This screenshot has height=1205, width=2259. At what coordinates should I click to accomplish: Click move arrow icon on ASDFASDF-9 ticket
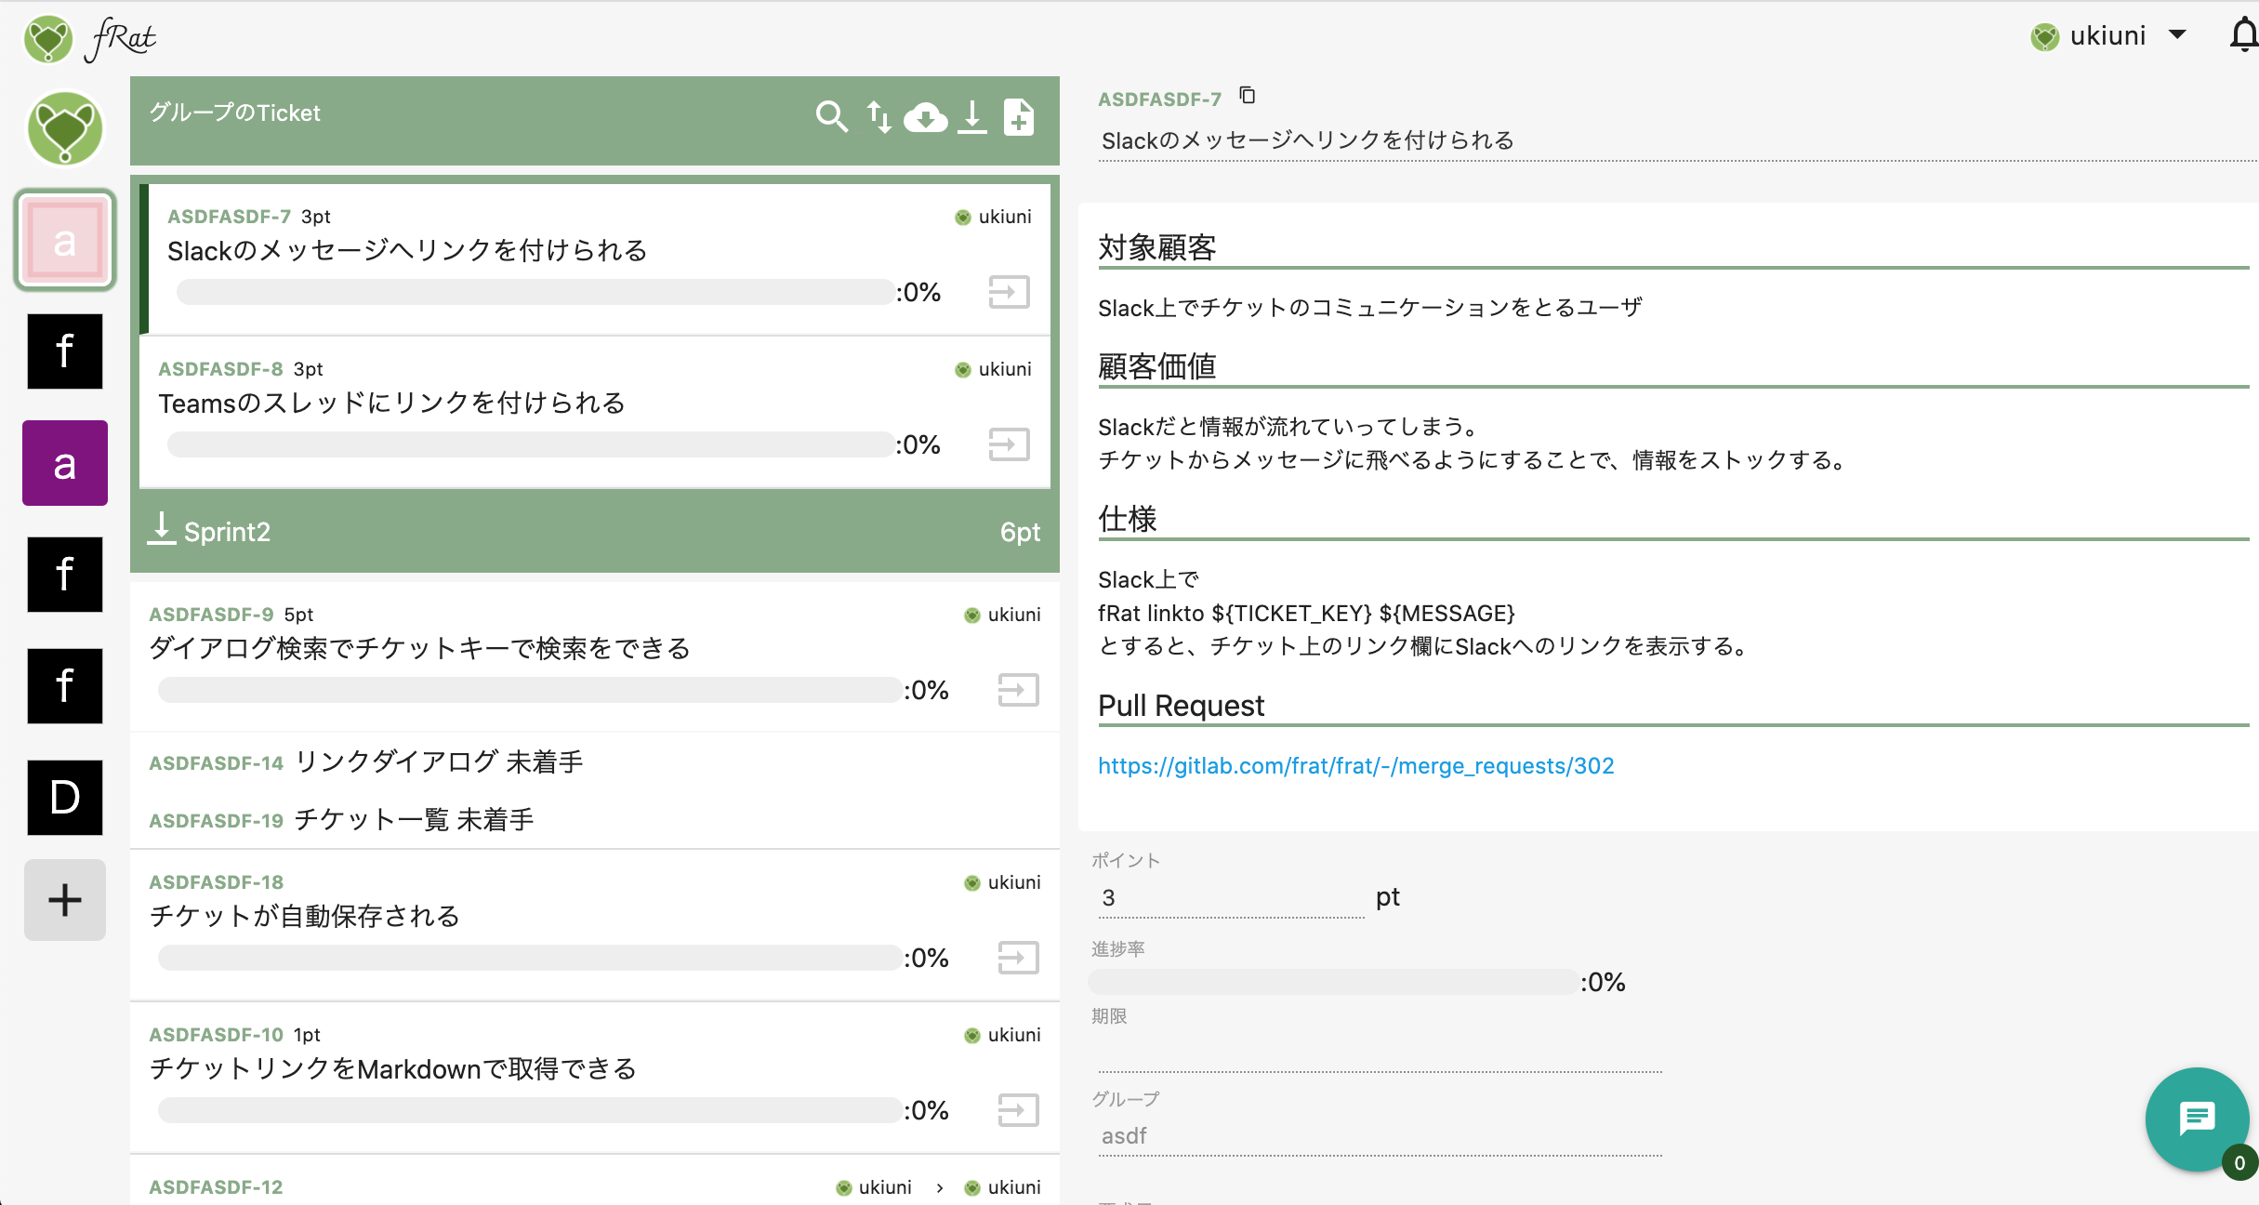coord(1018,690)
